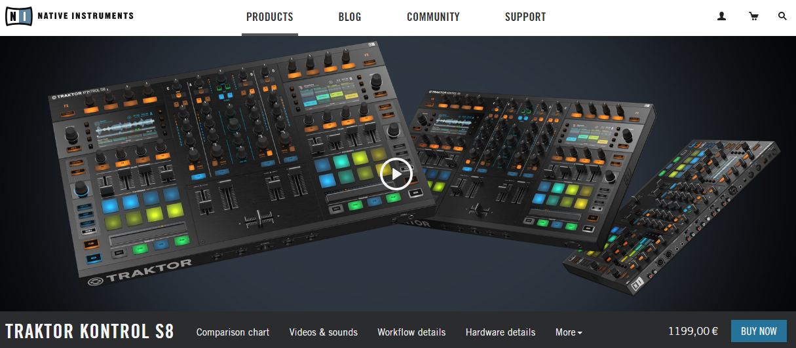This screenshot has height=348, width=796.
Task: Click the Buy Now button
Action: (759, 332)
